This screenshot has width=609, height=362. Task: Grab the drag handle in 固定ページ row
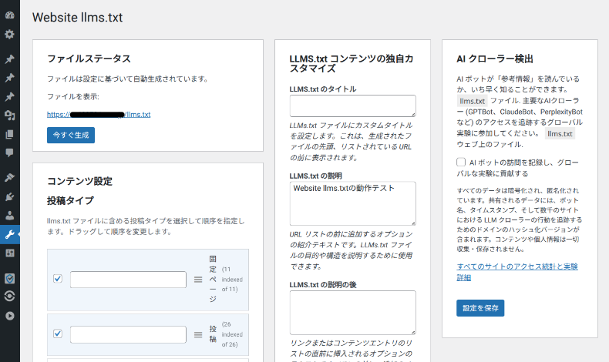click(198, 280)
